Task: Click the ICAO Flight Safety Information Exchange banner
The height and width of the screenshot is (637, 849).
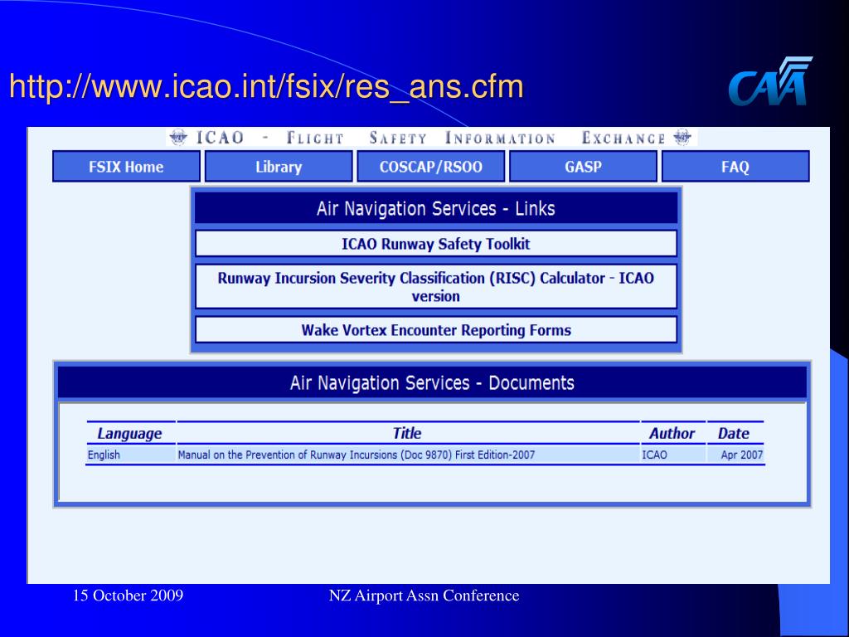Action: [x=431, y=138]
